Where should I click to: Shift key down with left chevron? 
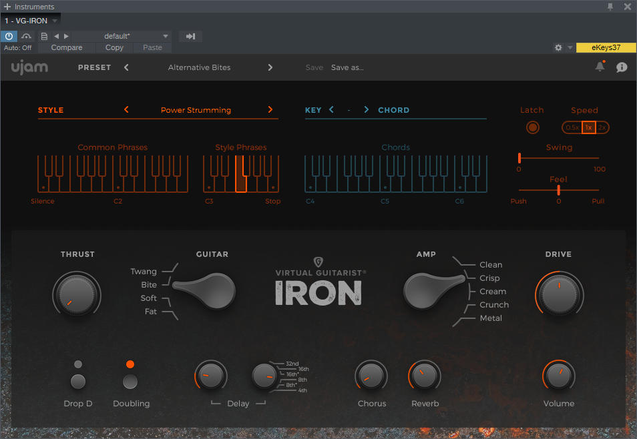[331, 109]
